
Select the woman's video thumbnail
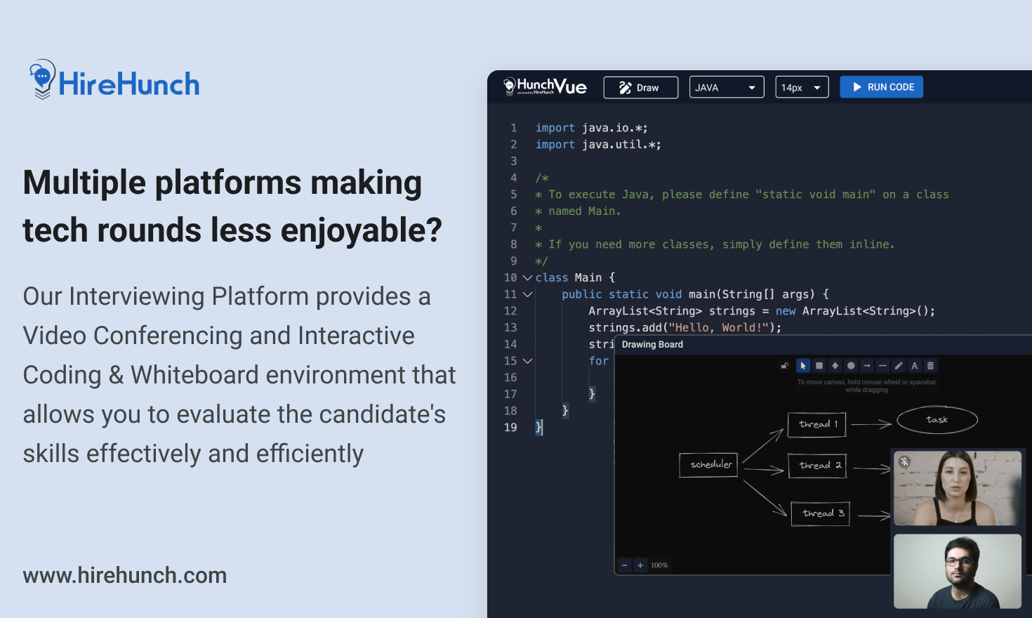[x=958, y=488]
